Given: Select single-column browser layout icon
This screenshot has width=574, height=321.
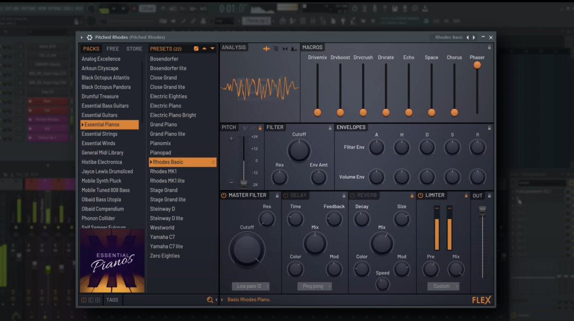Looking at the screenshot, I should 84,300.
